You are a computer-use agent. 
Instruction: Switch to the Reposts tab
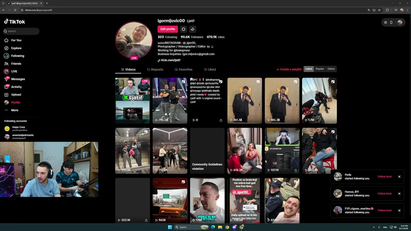coord(155,69)
